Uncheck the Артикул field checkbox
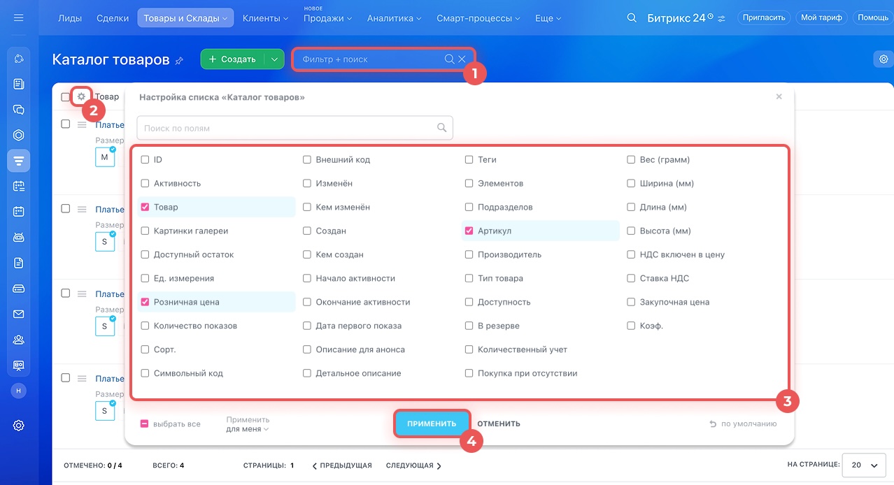The width and height of the screenshot is (894, 485). pos(469,231)
